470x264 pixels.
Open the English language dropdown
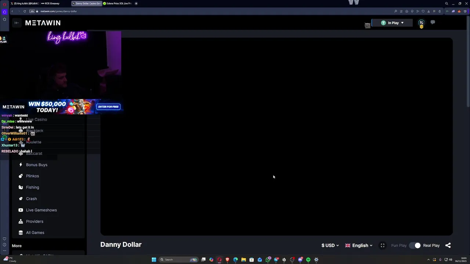coord(359,245)
